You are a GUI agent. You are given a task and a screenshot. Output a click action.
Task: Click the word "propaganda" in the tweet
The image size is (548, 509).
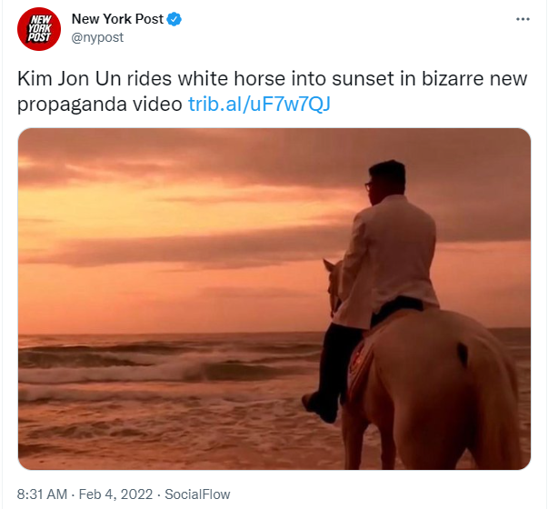tap(72, 105)
